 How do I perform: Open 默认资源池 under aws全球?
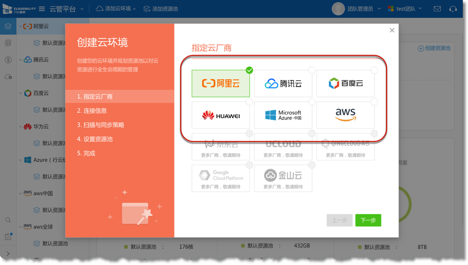pyautogui.click(x=55, y=243)
